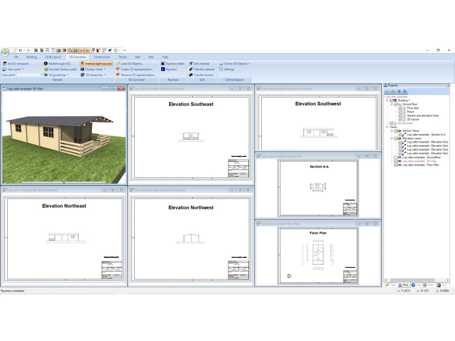This screenshot has width=455, height=341.
Task: Click Create 2D representation button
Action: click(137, 69)
